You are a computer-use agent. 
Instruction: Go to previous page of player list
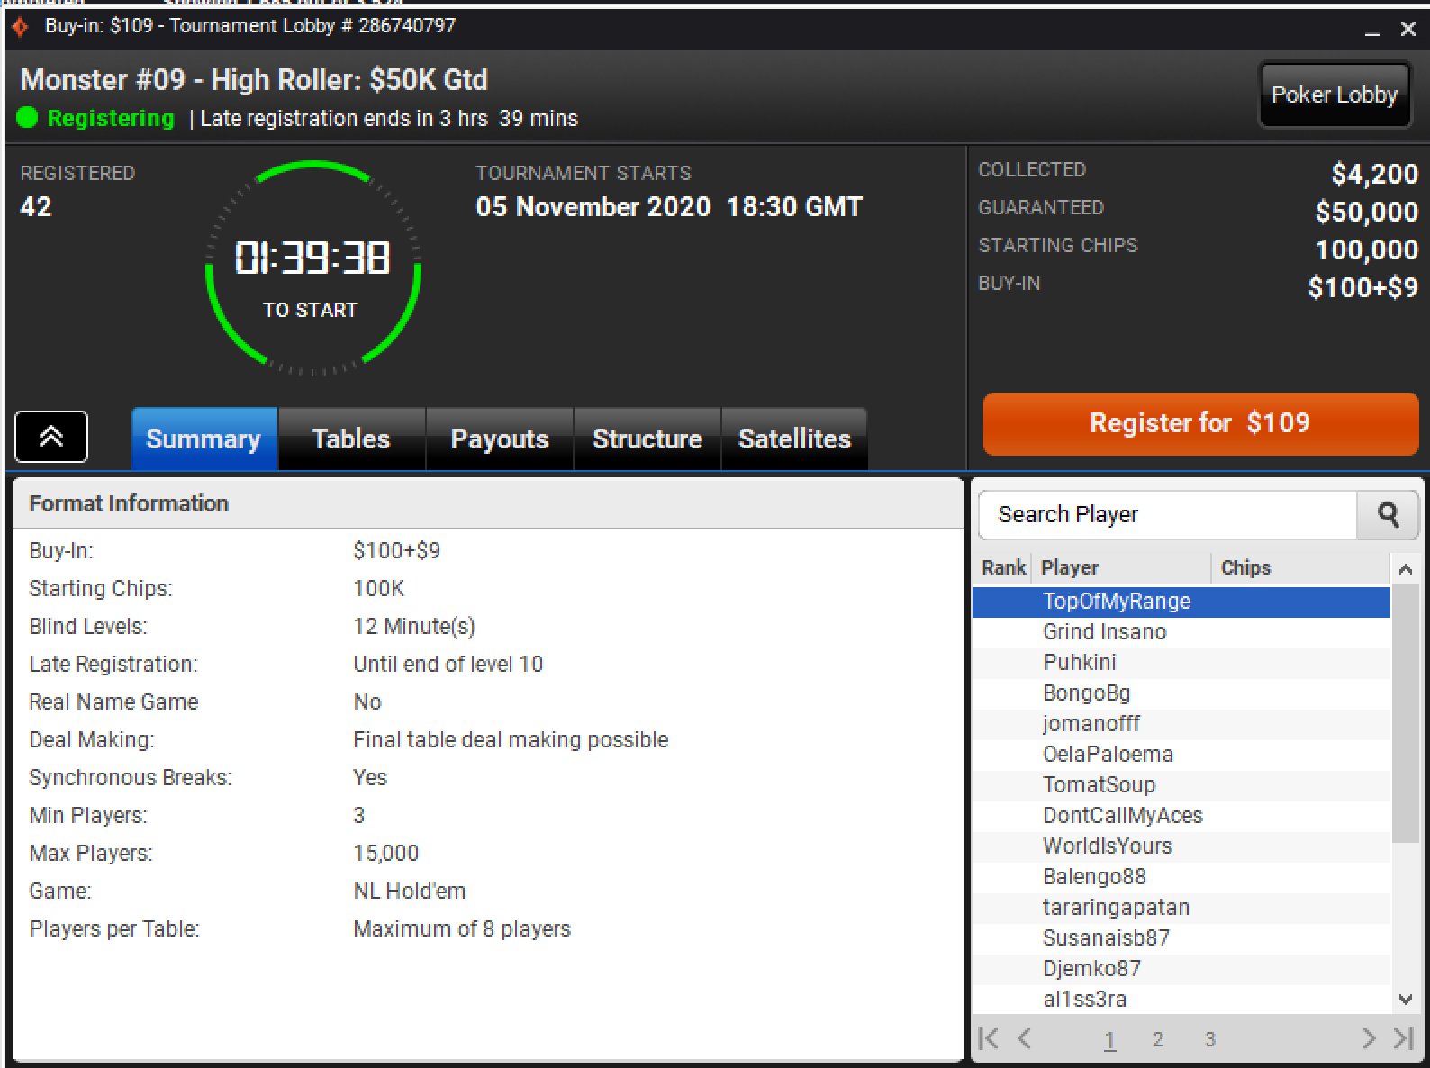1024,1038
